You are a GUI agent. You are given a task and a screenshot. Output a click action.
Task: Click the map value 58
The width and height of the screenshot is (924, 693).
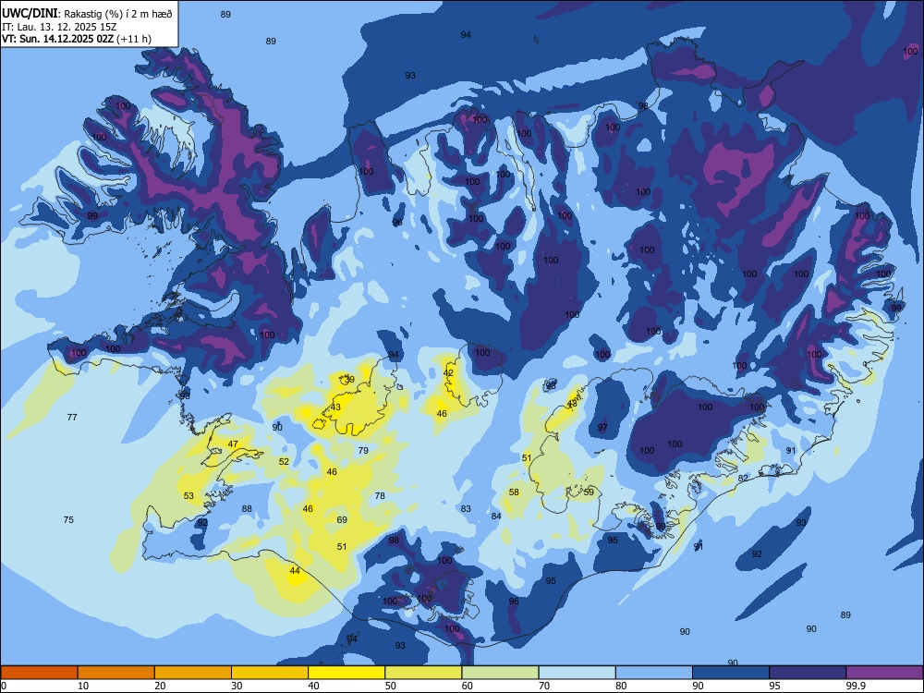514,492
